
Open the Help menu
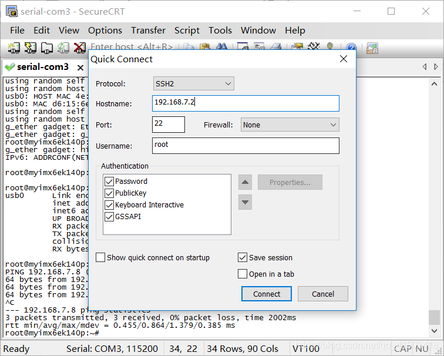click(x=295, y=31)
